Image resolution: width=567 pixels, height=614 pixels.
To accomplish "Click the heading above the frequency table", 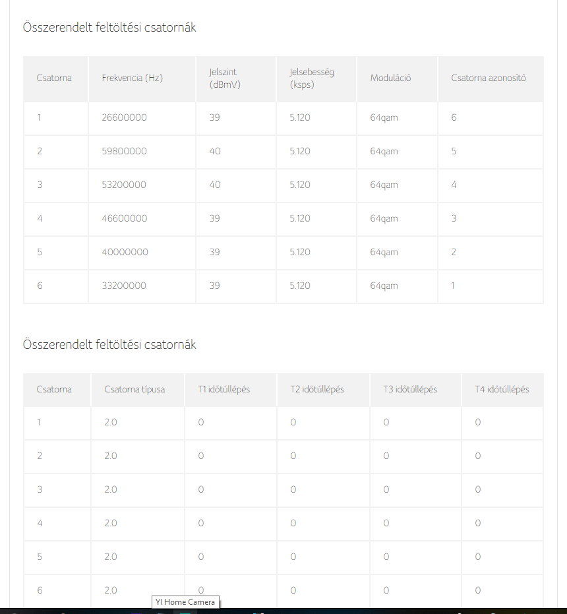I will (109, 28).
